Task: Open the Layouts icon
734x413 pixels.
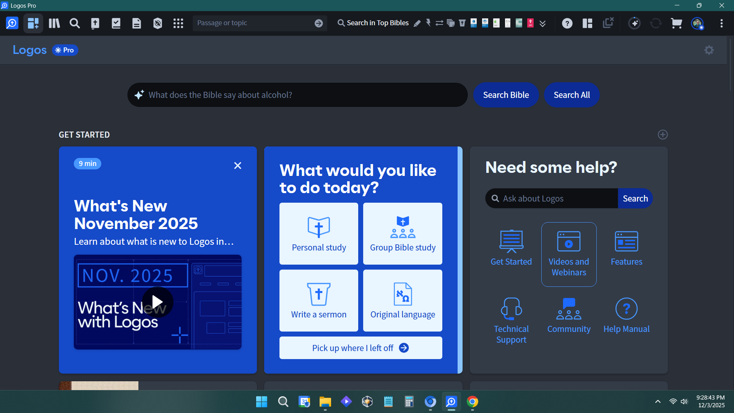Action: [587, 23]
